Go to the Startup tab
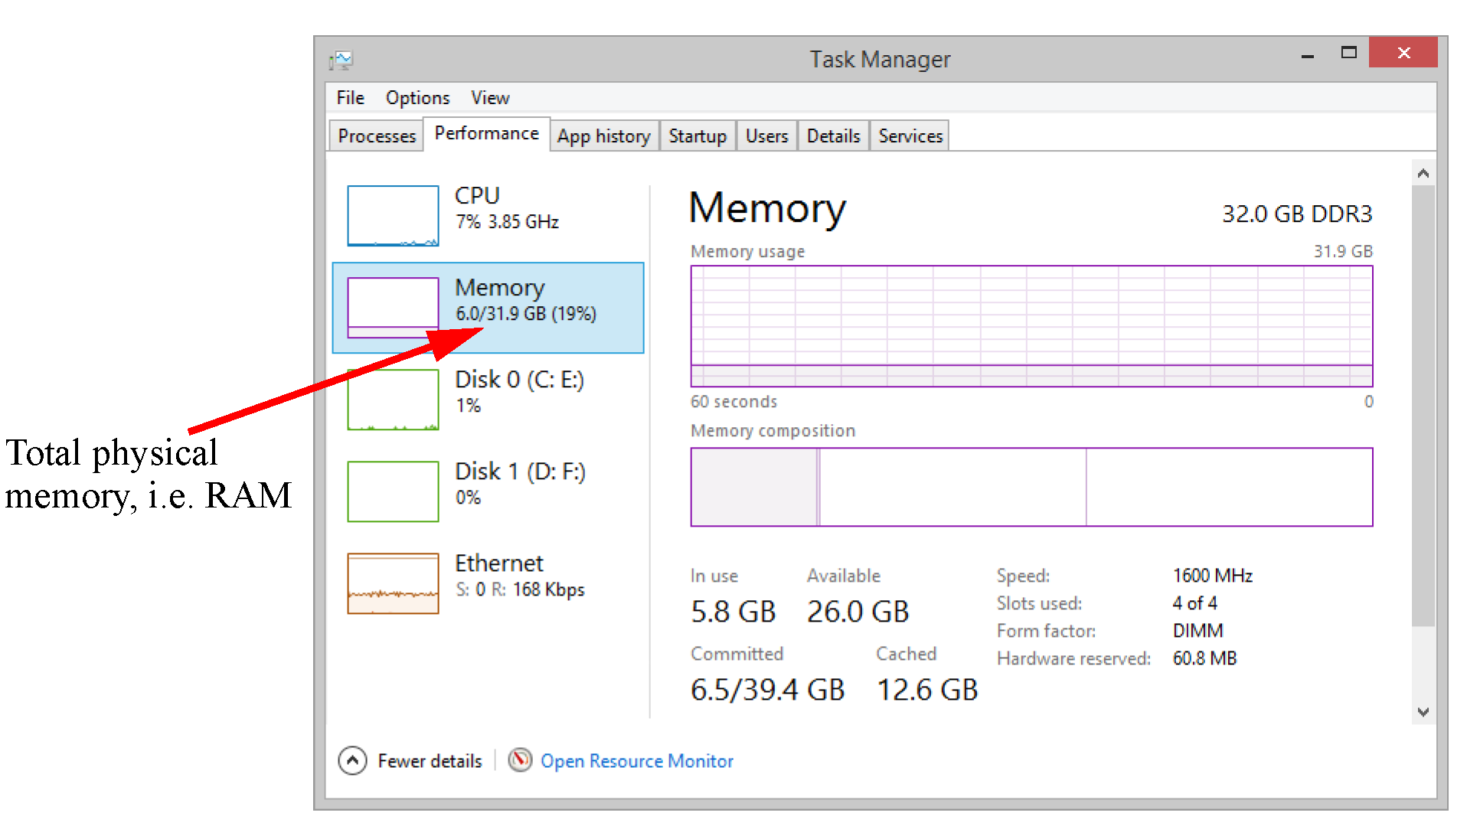Screen dimensions: 1467x816 [697, 136]
